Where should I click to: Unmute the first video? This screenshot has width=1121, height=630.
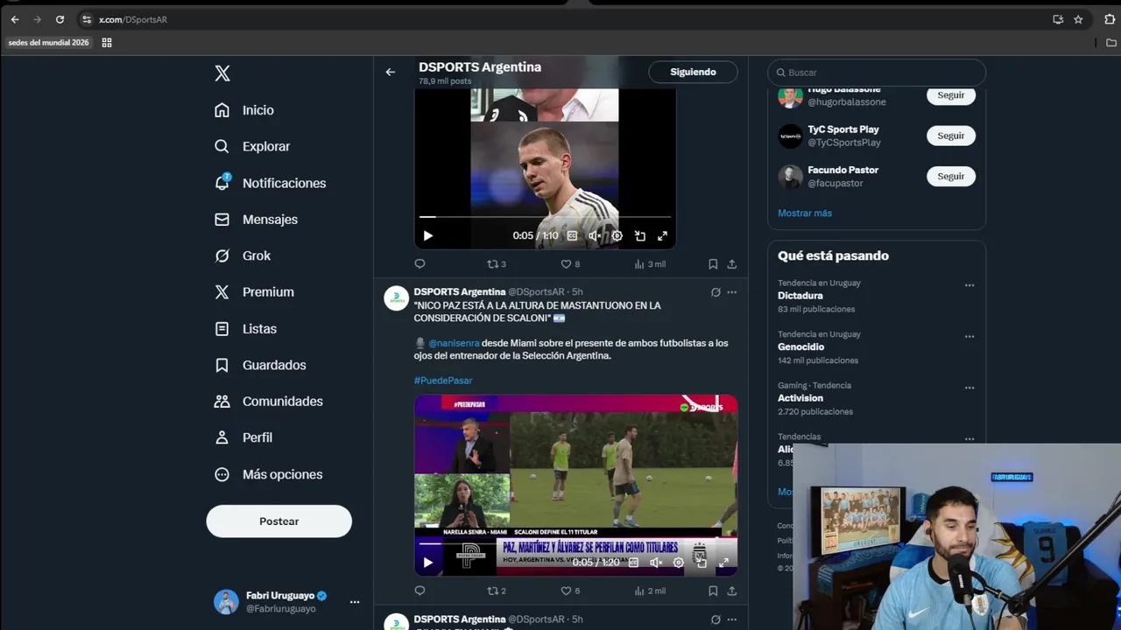point(595,235)
